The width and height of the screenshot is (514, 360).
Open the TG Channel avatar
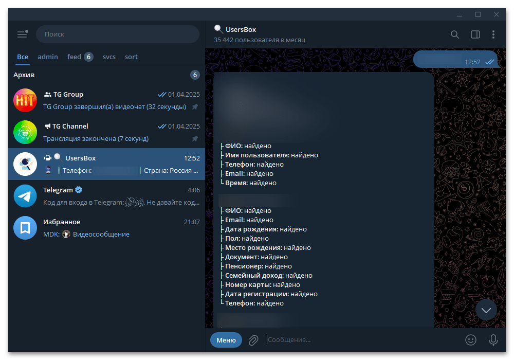[x=25, y=132]
